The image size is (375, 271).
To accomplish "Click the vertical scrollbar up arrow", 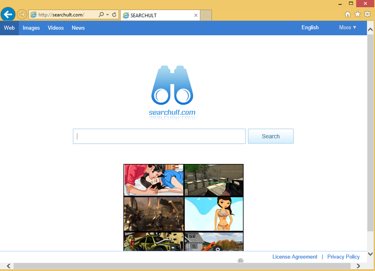I will click(370, 29).
